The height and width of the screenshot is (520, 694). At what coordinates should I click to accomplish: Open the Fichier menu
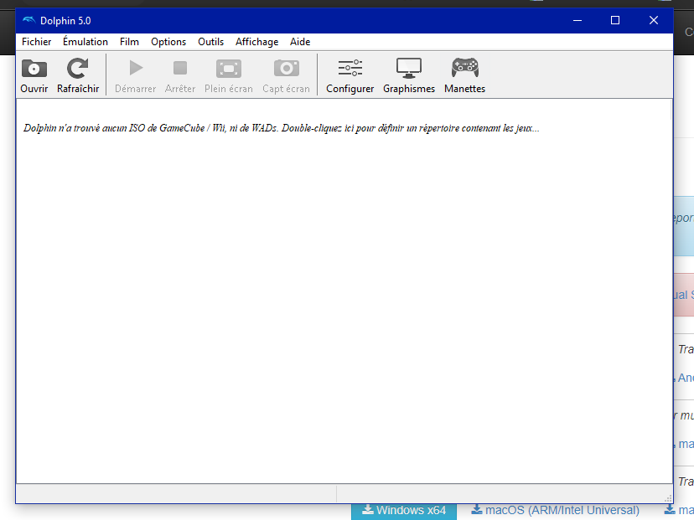tap(36, 42)
